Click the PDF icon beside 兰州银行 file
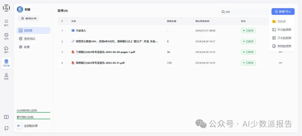This screenshot has width=302, height=136. [x=73, y=52]
